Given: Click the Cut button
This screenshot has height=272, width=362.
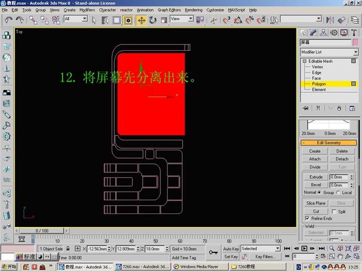Looking at the screenshot, I should (316, 211).
